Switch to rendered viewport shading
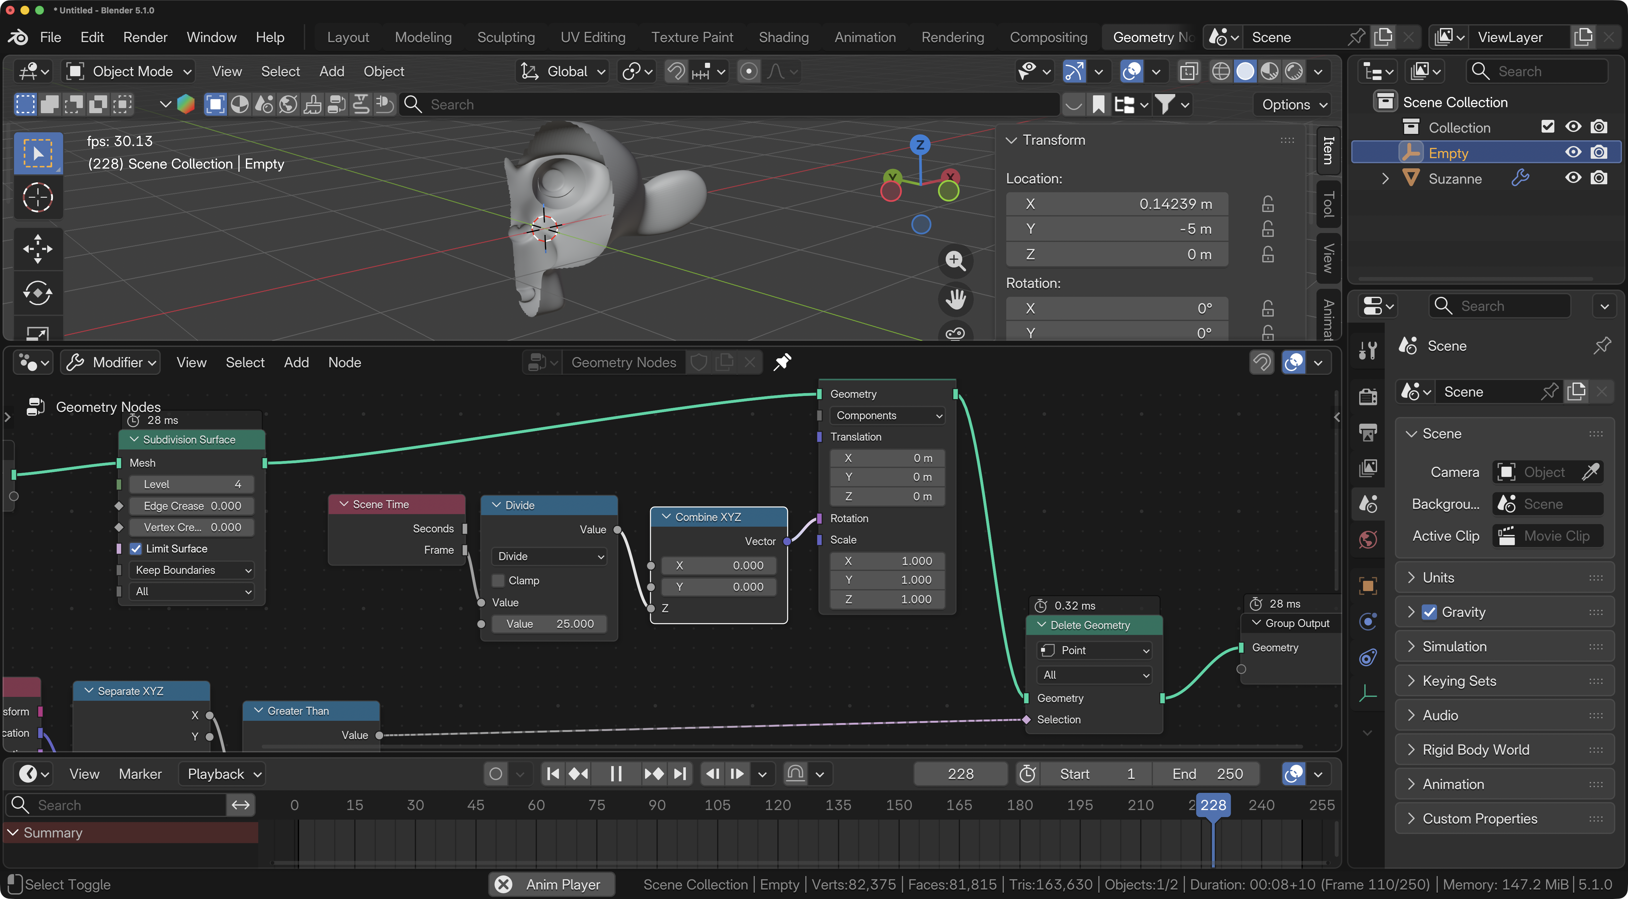The image size is (1628, 899). tap(1294, 71)
